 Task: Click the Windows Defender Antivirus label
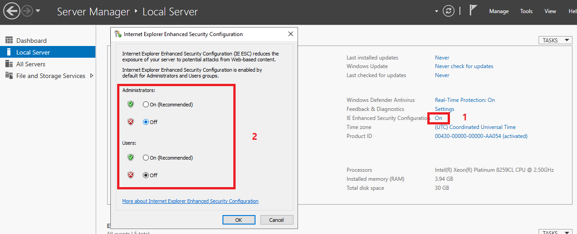[x=380, y=100]
